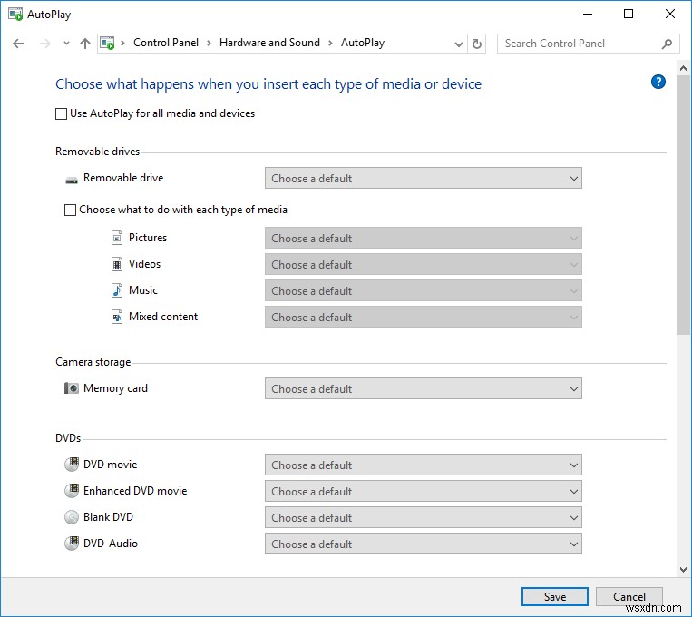
Task: Save the AutoPlay settings
Action: coord(555,597)
